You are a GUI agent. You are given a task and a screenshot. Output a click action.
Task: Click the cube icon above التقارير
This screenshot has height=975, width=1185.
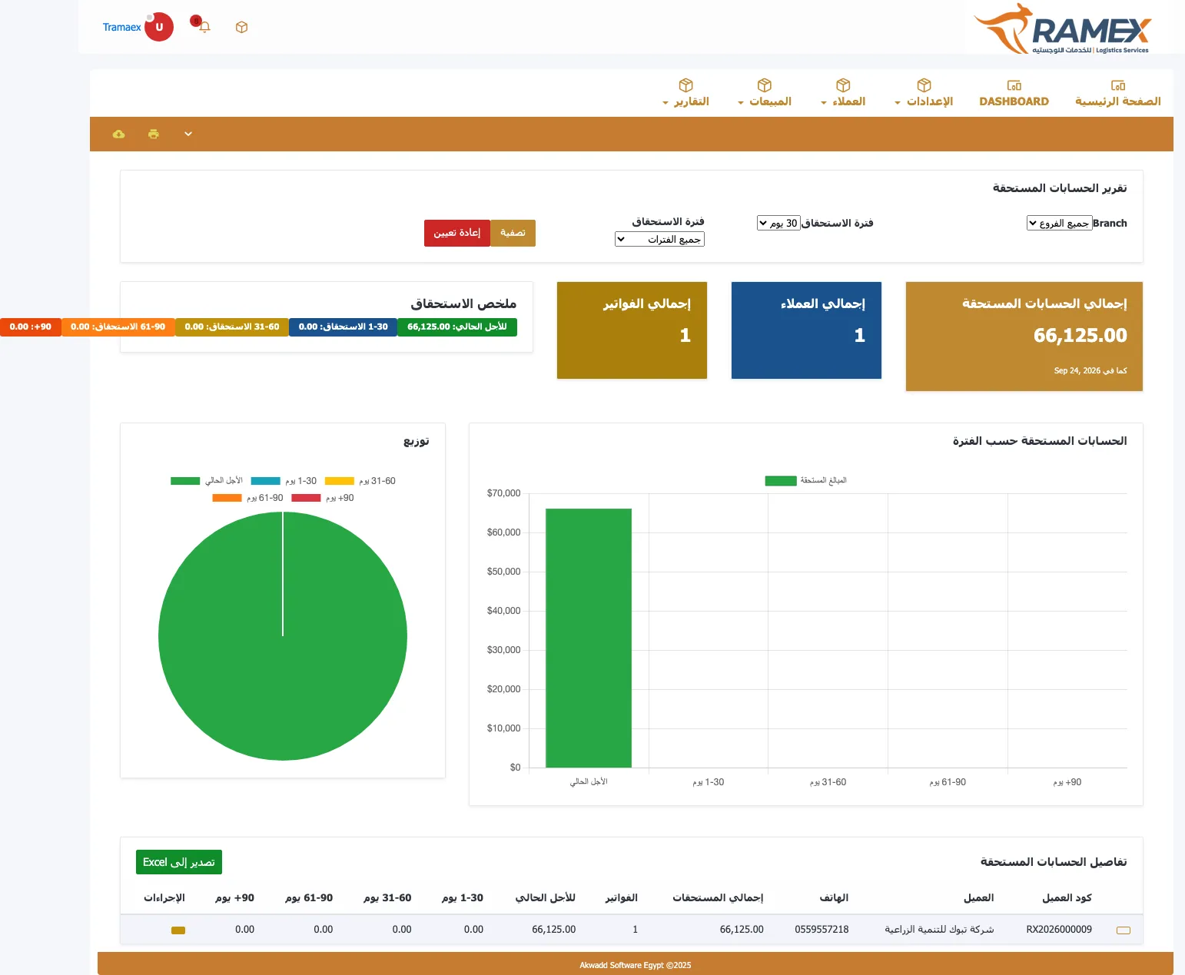[686, 85]
